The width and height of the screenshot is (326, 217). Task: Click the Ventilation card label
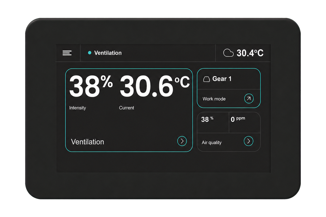tap(87, 142)
